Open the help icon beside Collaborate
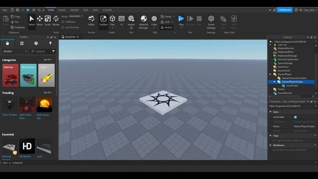The height and width of the screenshot is (179, 318). pos(296,10)
